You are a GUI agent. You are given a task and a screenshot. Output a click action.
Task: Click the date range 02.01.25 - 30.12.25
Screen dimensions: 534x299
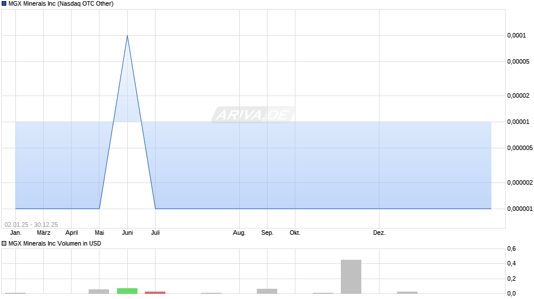pos(31,225)
